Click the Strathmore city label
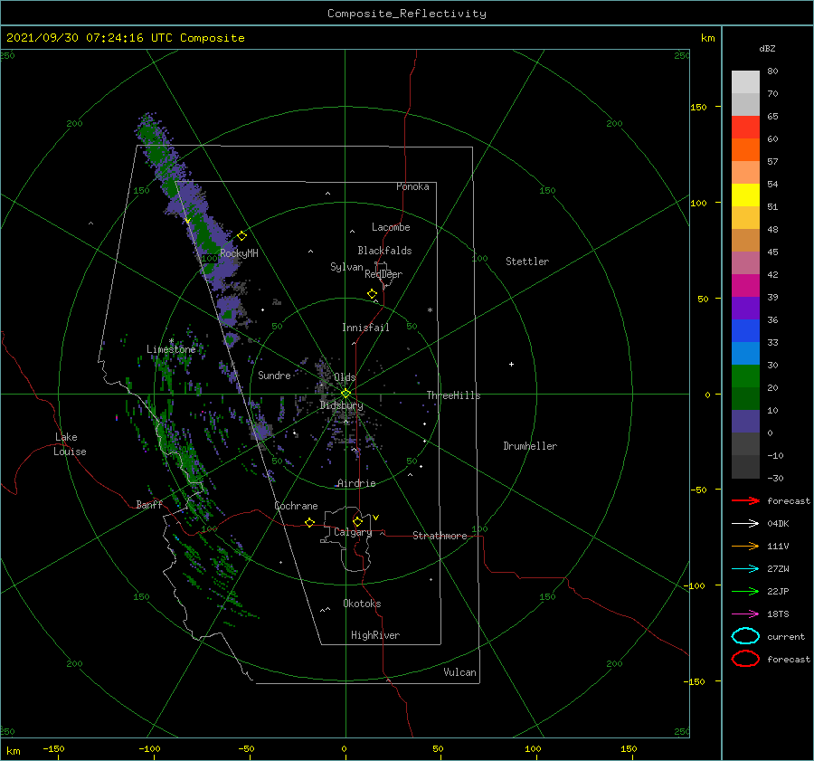Screen dimensions: 814x761 pyautogui.click(x=440, y=536)
